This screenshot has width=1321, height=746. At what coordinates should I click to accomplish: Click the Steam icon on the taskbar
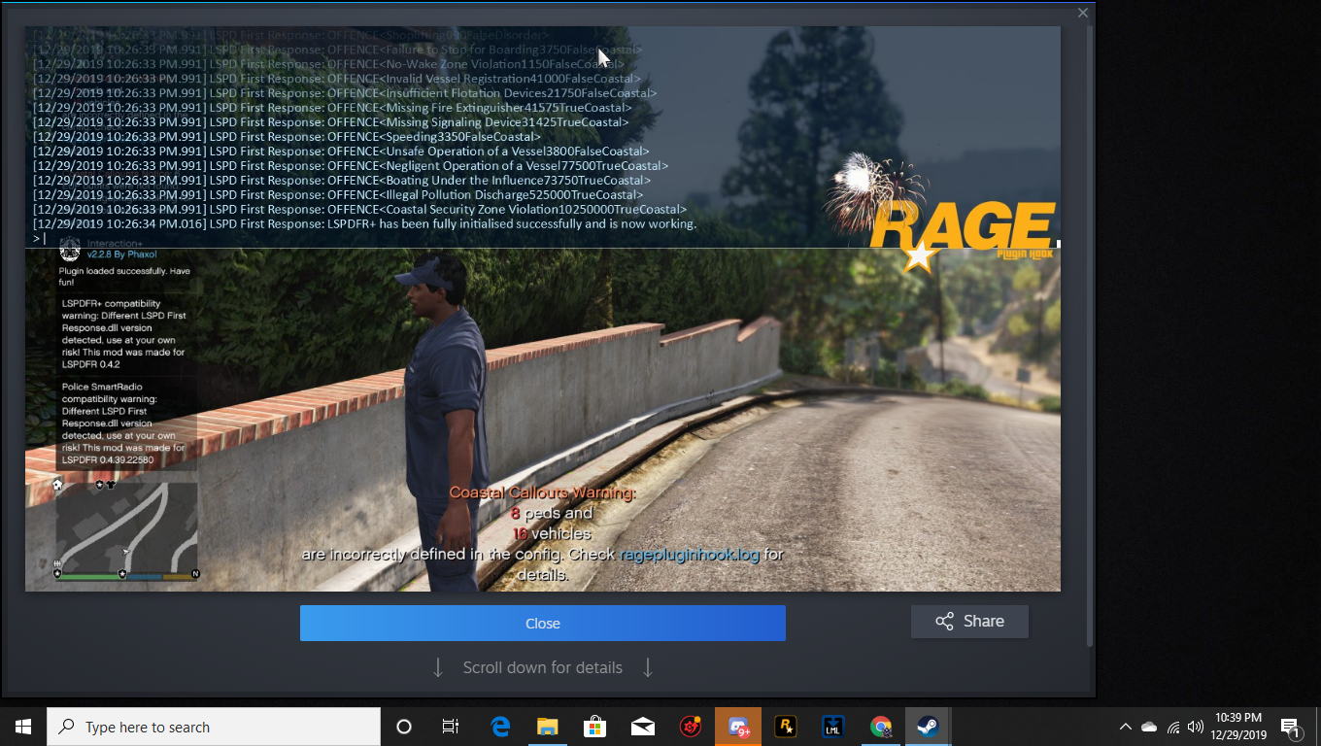[x=929, y=727]
